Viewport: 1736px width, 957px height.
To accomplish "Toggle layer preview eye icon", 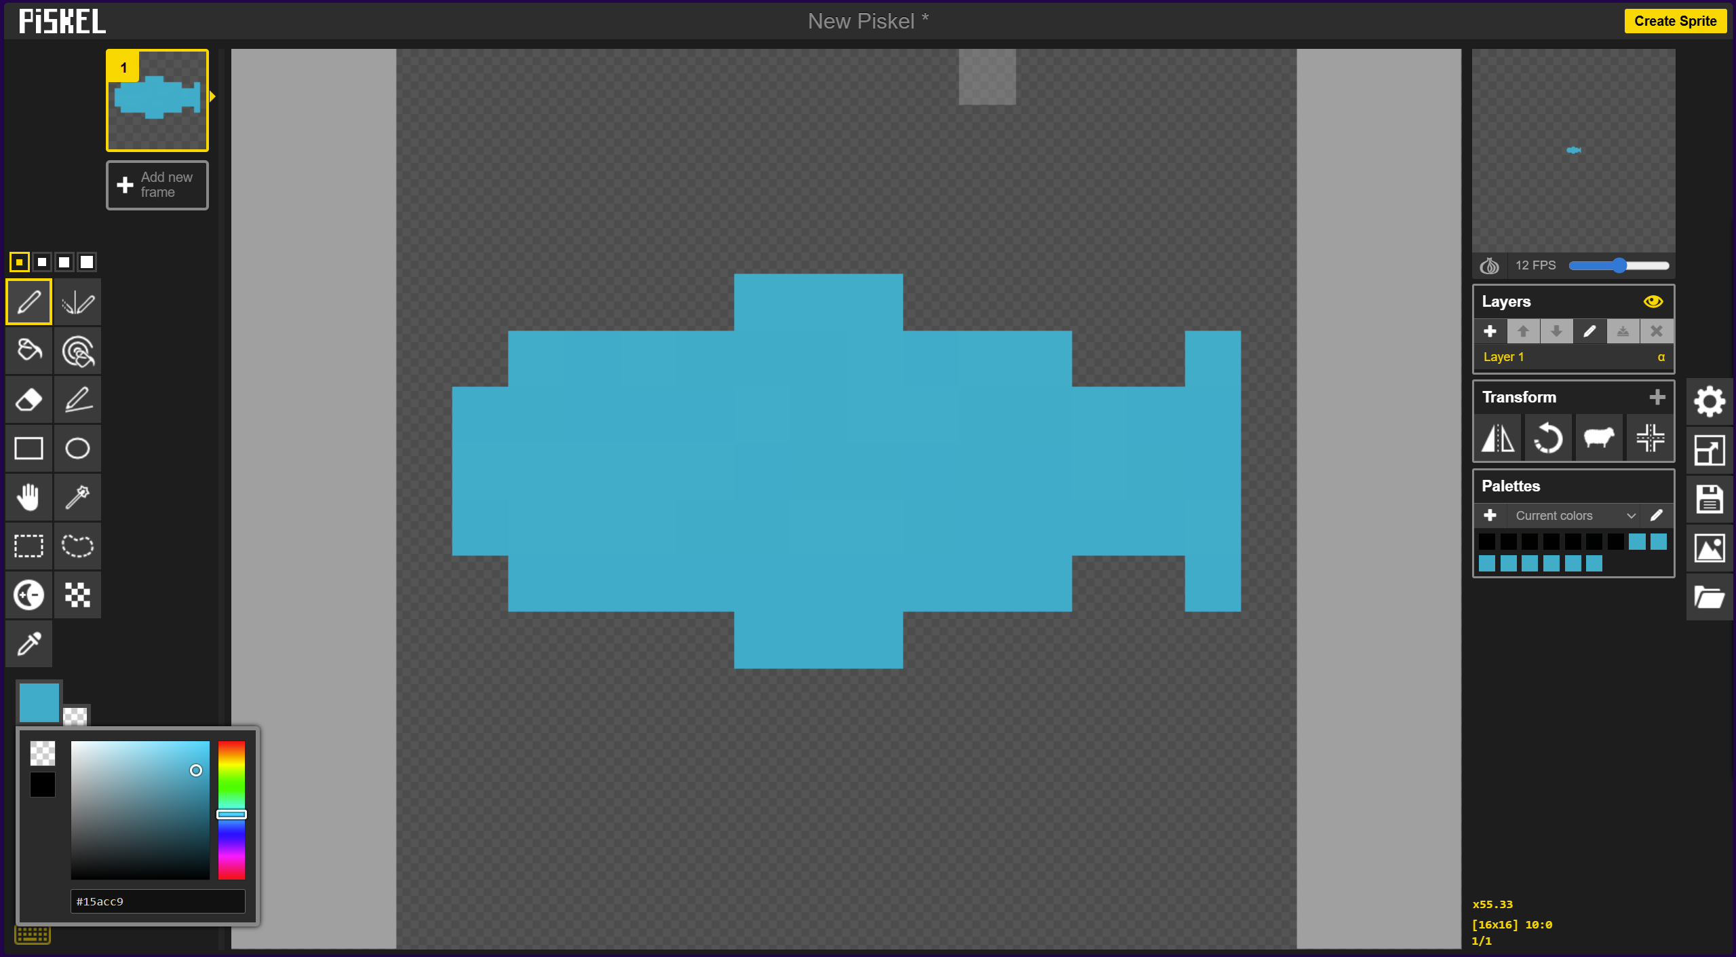I will click(x=1653, y=301).
